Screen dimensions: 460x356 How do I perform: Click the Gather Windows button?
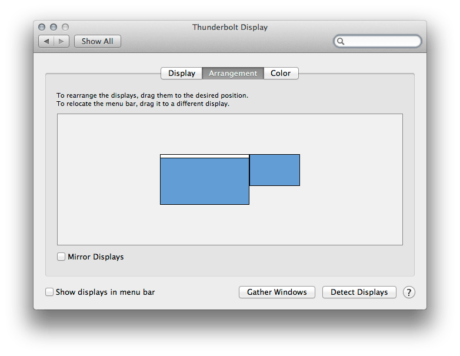[277, 292]
